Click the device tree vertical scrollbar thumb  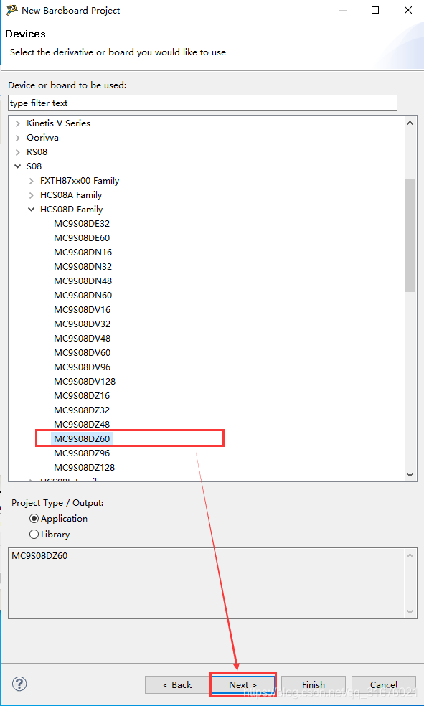click(410, 235)
